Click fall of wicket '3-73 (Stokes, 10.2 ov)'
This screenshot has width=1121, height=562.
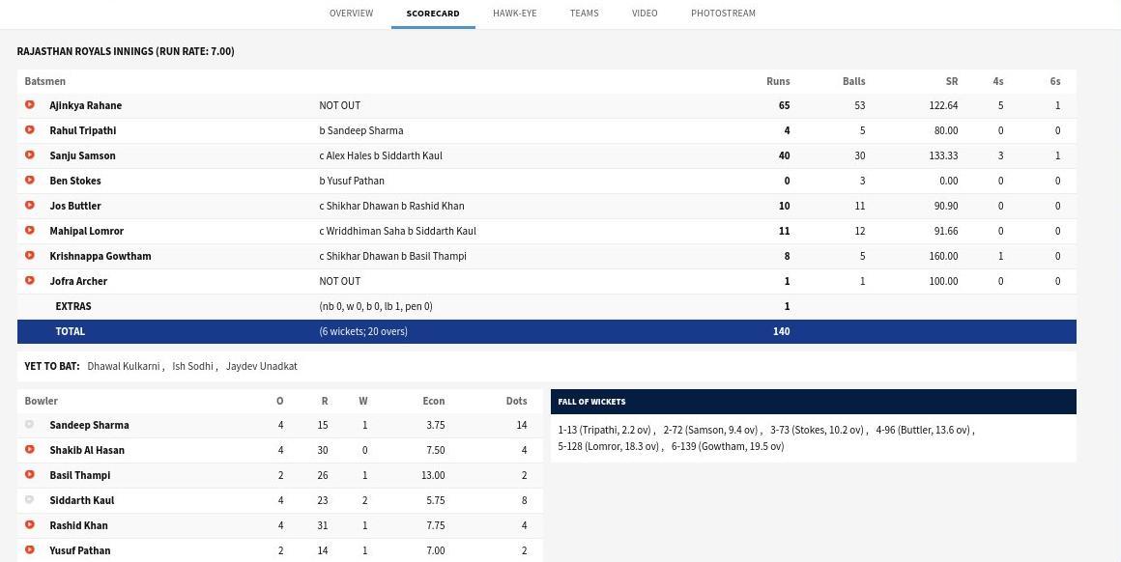[817, 430]
